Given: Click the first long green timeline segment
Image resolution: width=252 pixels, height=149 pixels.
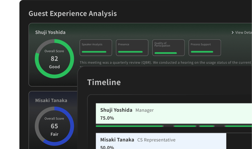Looking at the screenshot, I should (129, 126).
